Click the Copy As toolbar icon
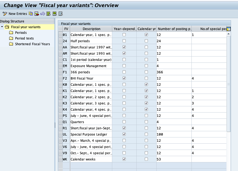238x171 pixels. [31, 14]
